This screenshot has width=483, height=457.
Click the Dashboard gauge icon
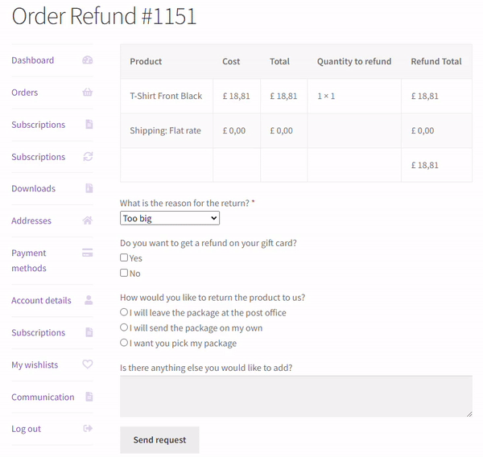click(x=88, y=60)
